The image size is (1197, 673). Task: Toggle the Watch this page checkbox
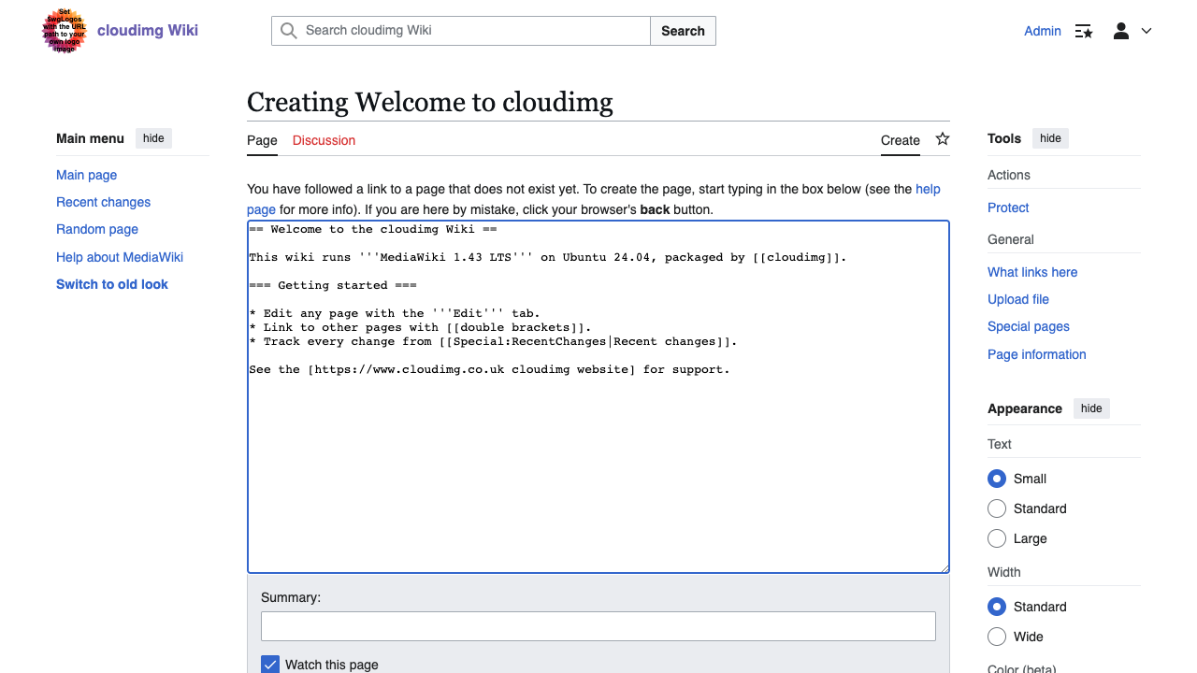[x=270, y=665]
